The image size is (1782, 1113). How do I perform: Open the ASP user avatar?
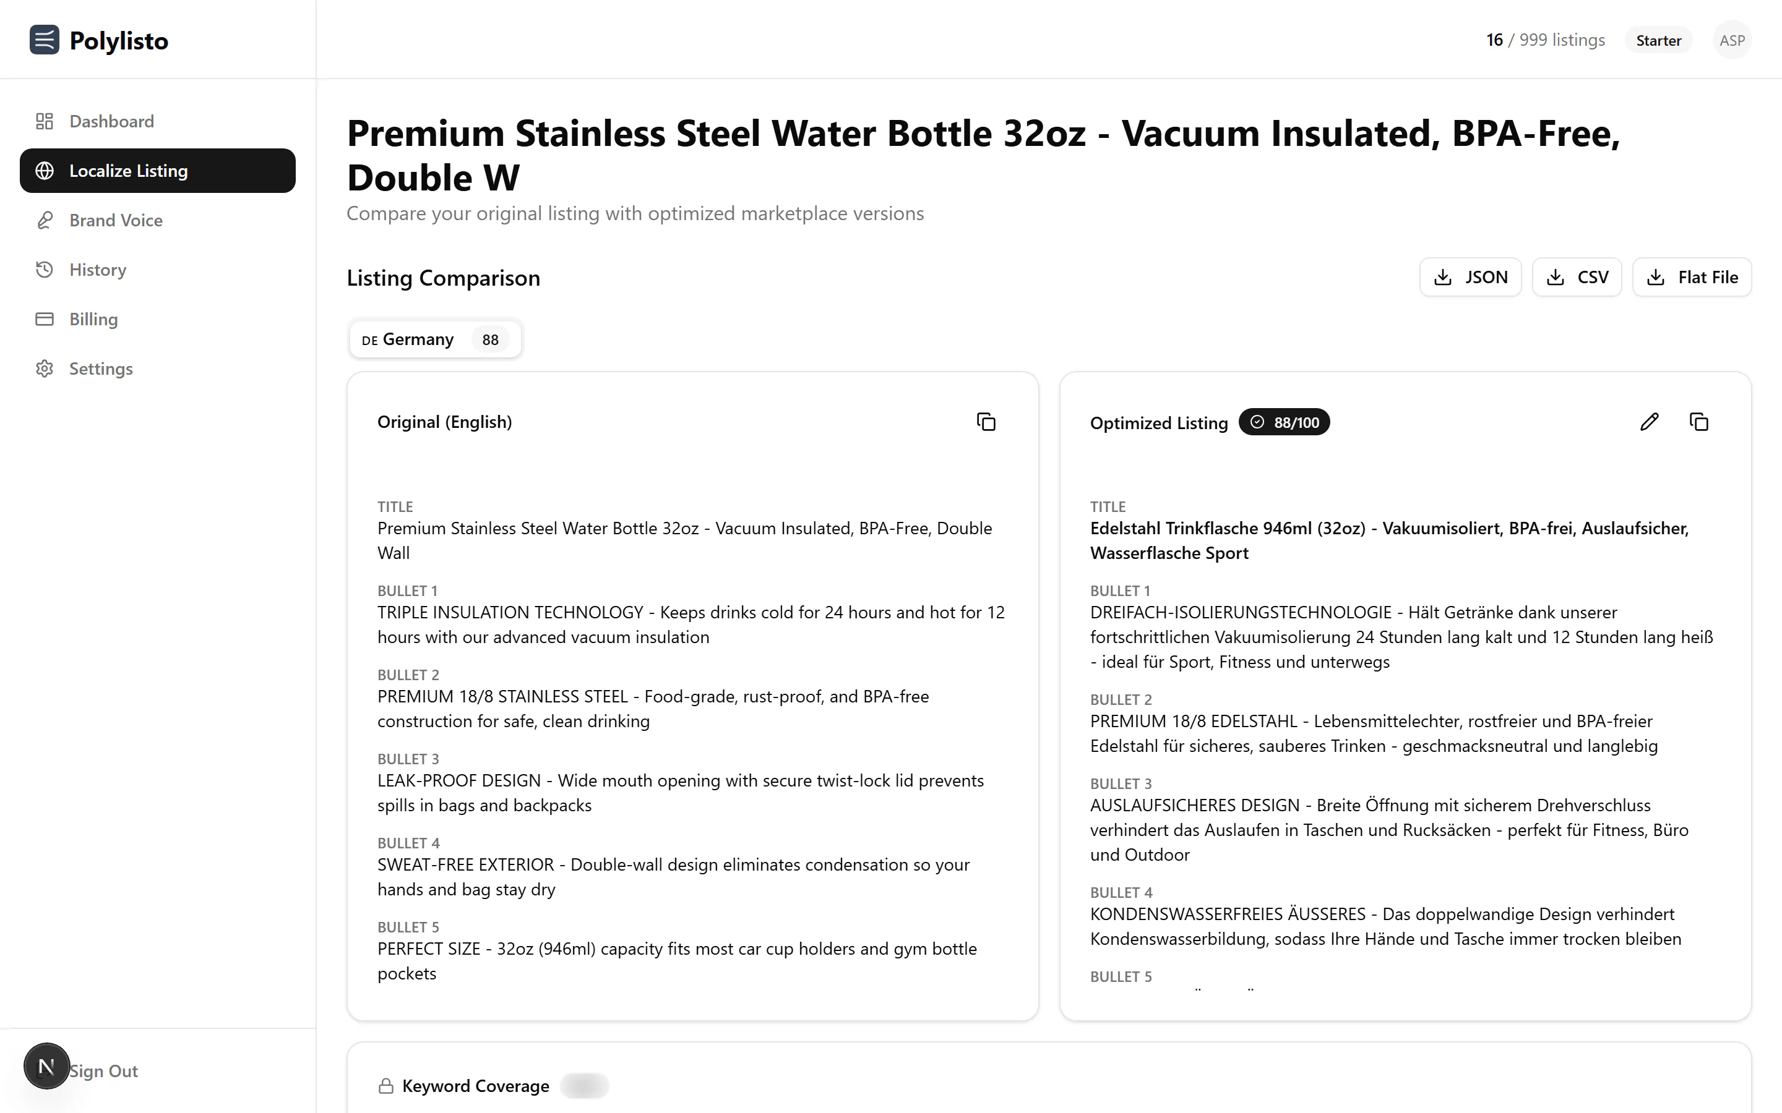[x=1732, y=40]
